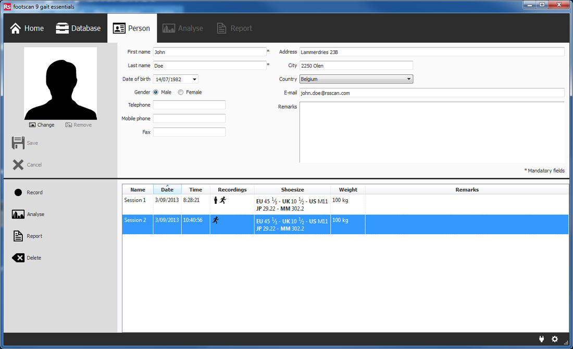
Task: Select the Male gender radio button
Action: [x=156, y=93]
